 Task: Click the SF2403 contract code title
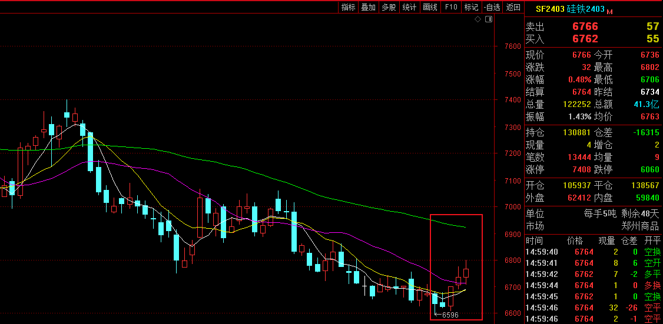549,9
